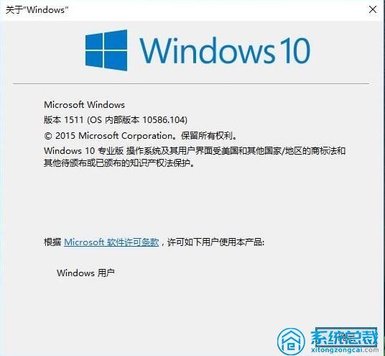Viewport: 385px width, 356px height.
Task: Click the Windows 10 wordmark
Action: [x=225, y=50]
